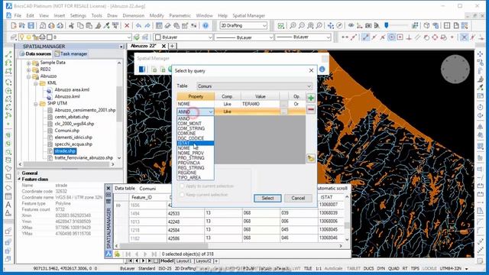
Task: Redo the last undone action
Action: point(147,25)
